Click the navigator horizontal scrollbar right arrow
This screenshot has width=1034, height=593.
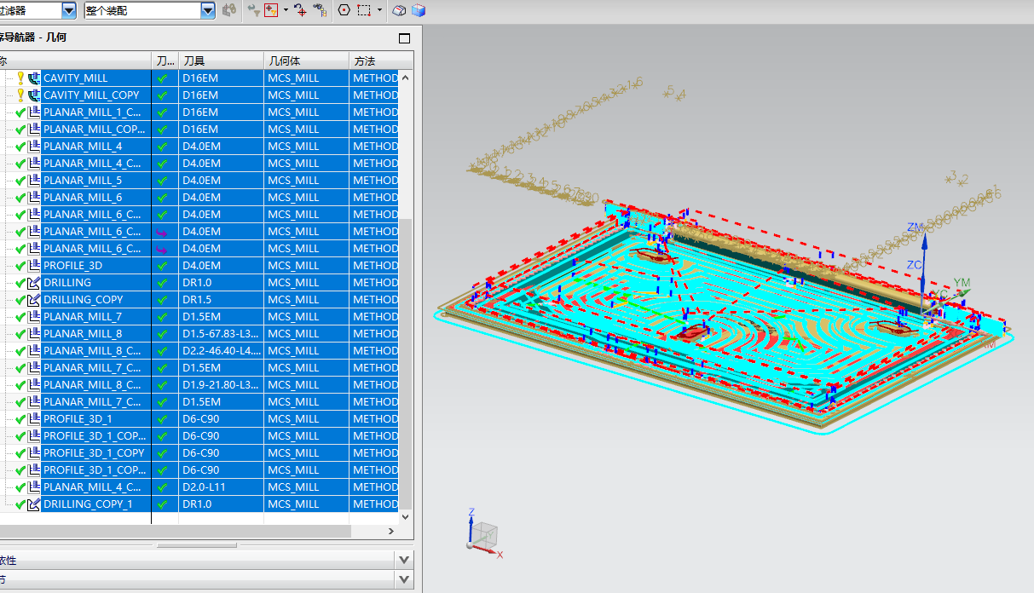coord(390,531)
